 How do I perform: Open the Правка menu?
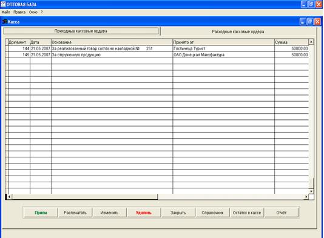click(19, 12)
